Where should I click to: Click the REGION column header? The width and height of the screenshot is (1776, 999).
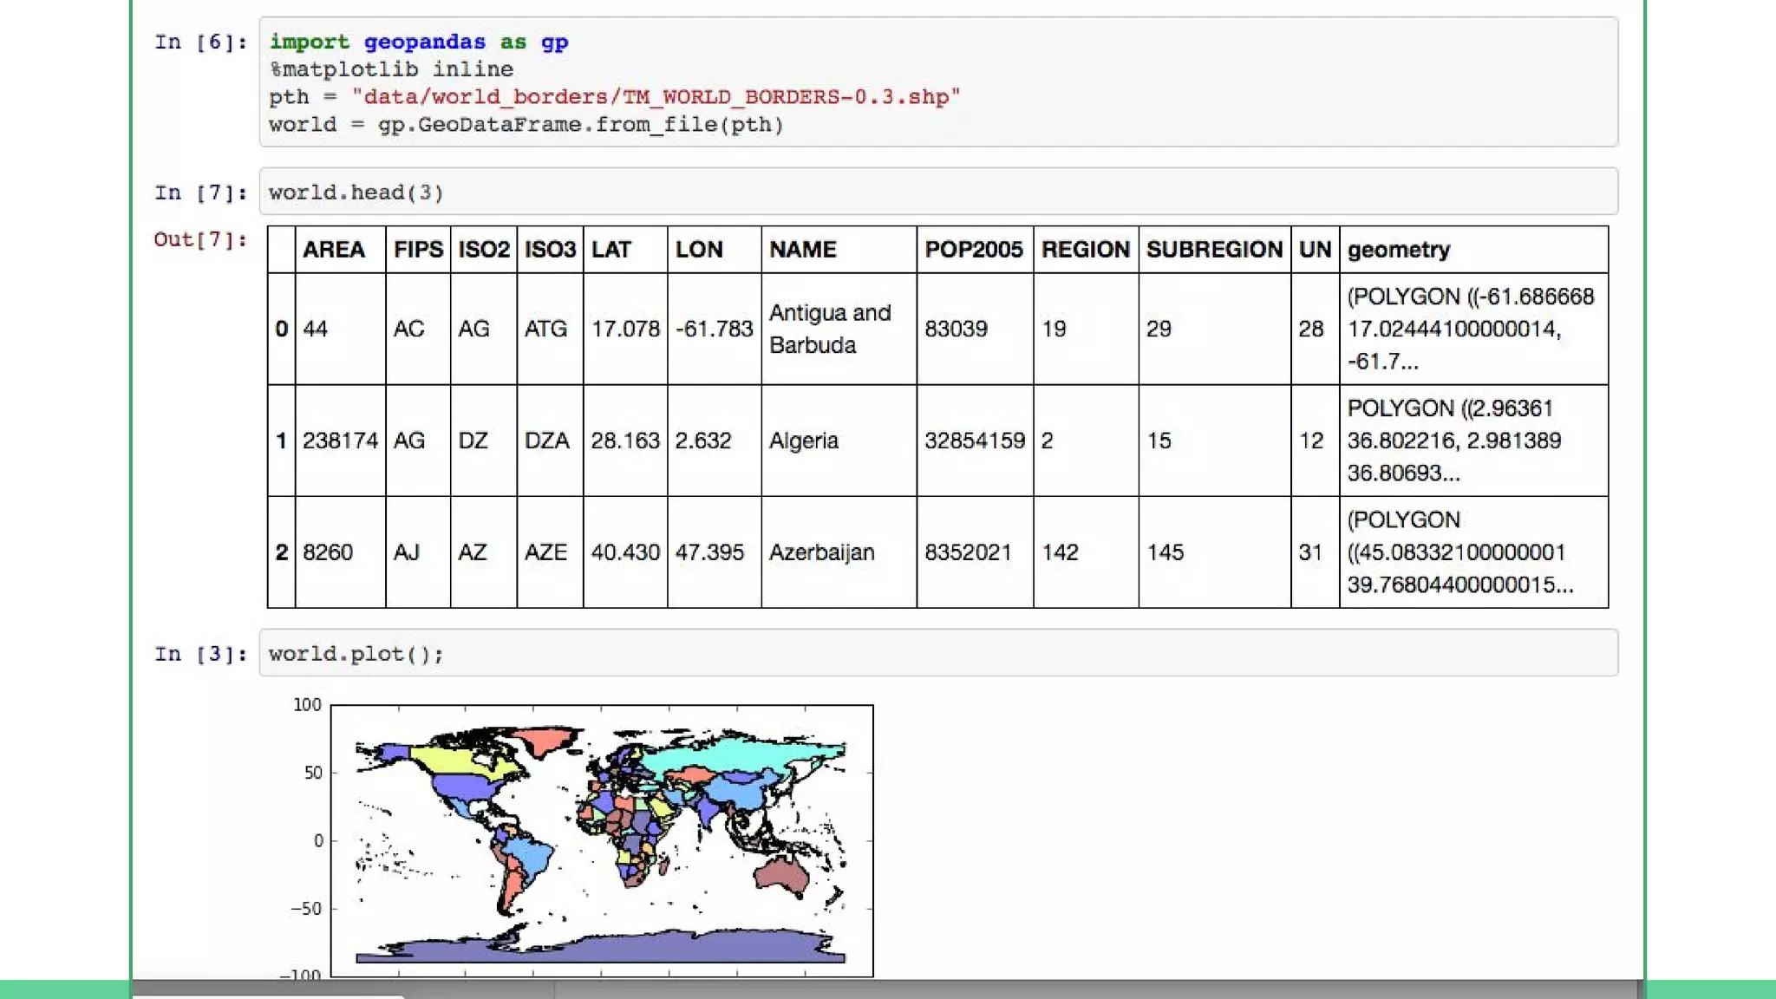point(1086,250)
